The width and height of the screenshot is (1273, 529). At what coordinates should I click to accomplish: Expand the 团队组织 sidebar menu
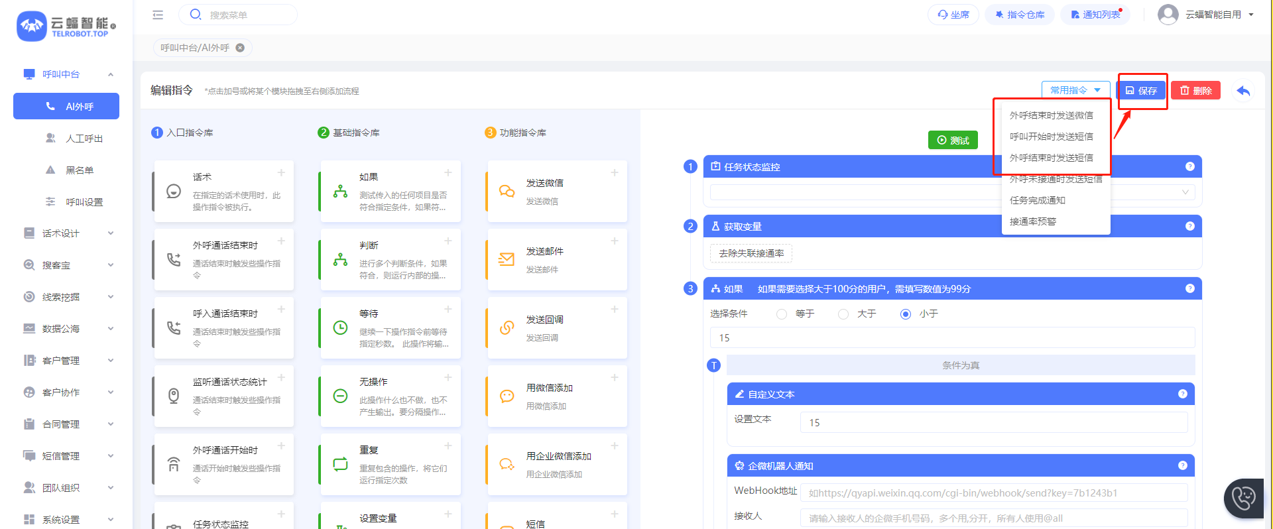(66, 488)
